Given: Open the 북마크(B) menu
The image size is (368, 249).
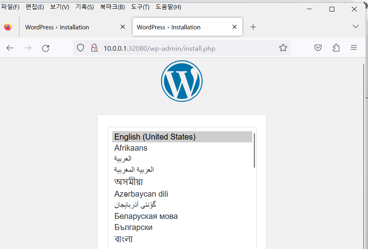Looking at the screenshot, I should click(112, 7).
